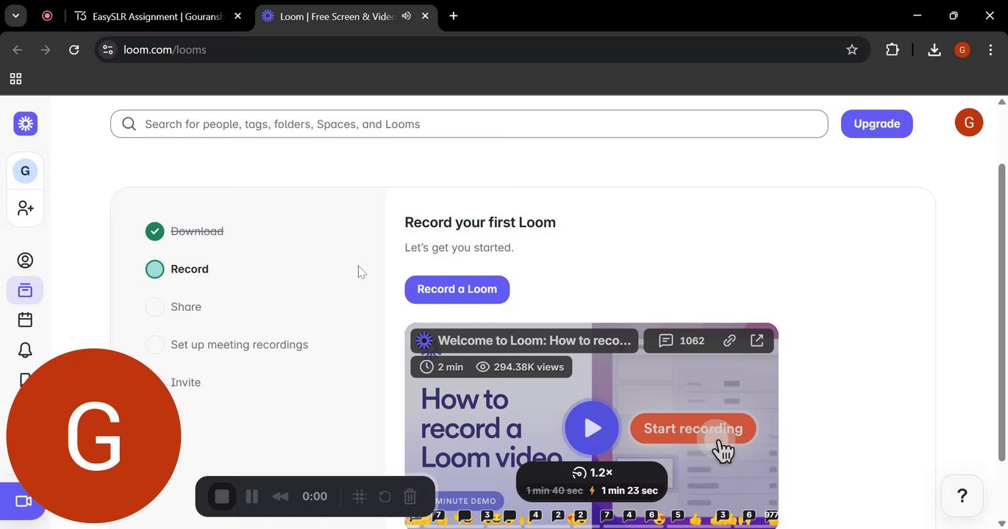
Task: Click the invite teammates person-plus icon
Action: click(x=25, y=208)
